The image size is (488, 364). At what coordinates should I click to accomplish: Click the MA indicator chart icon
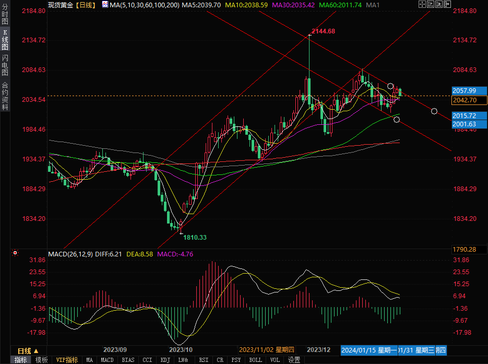tap(105, 4)
